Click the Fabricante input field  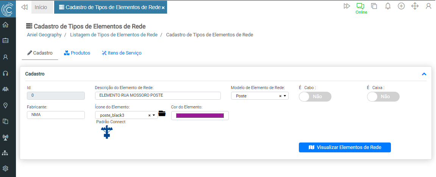(x=56, y=115)
